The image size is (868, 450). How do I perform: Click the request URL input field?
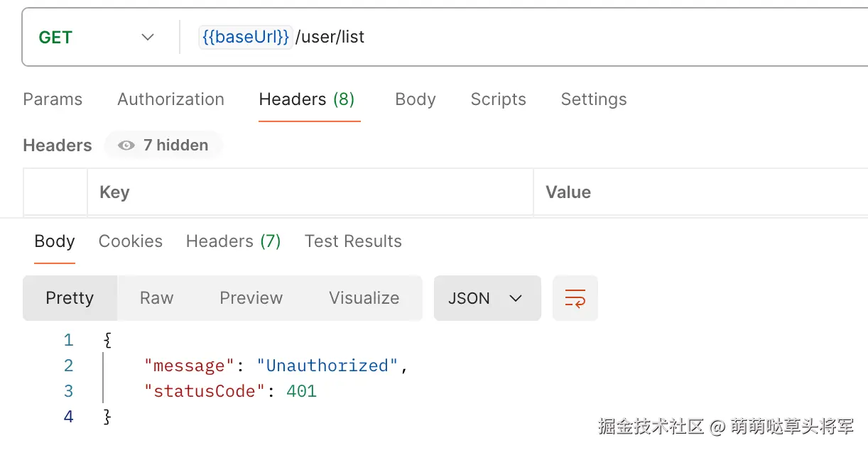pyautogui.click(x=568, y=38)
